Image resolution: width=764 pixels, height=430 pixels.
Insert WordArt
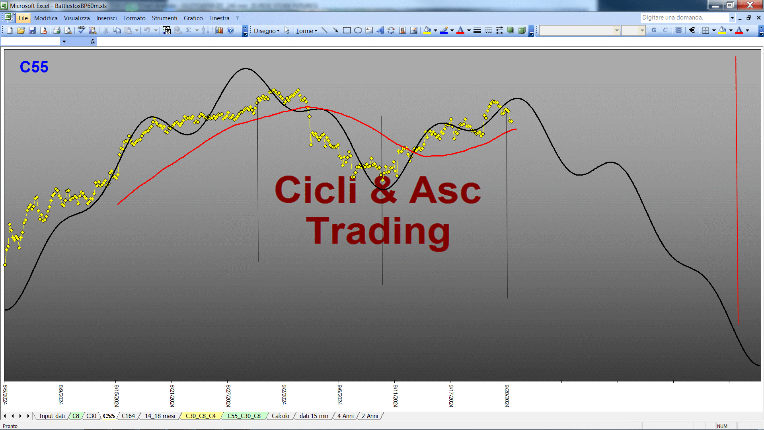pyautogui.click(x=380, y=30)
